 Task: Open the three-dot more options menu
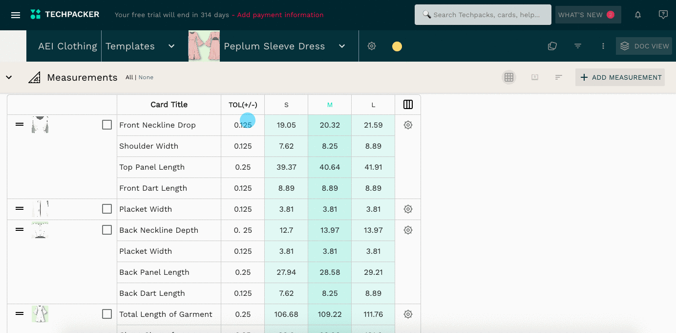pyautogui.click(x=603, y=46)
